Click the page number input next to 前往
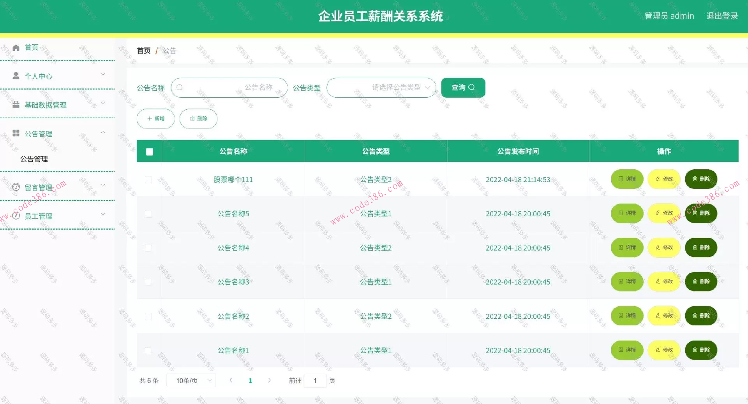This screenshot has width=748, height=404. (x=315, y=380)
